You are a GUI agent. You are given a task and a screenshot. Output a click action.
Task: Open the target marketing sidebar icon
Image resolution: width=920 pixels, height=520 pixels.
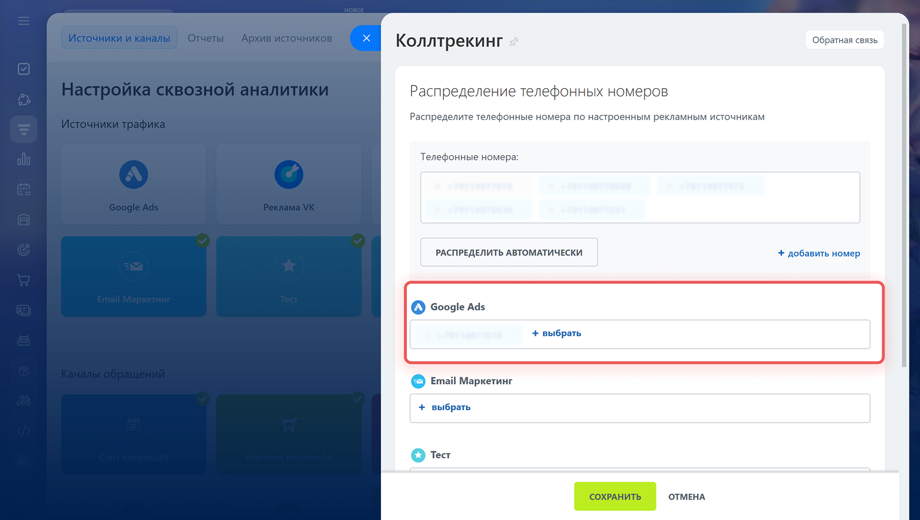[23, 249]
